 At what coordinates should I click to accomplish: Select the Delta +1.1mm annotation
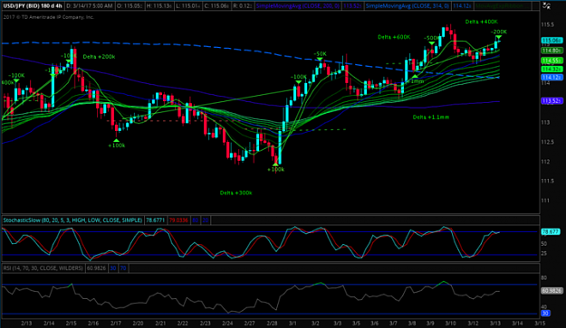point(431,117)
